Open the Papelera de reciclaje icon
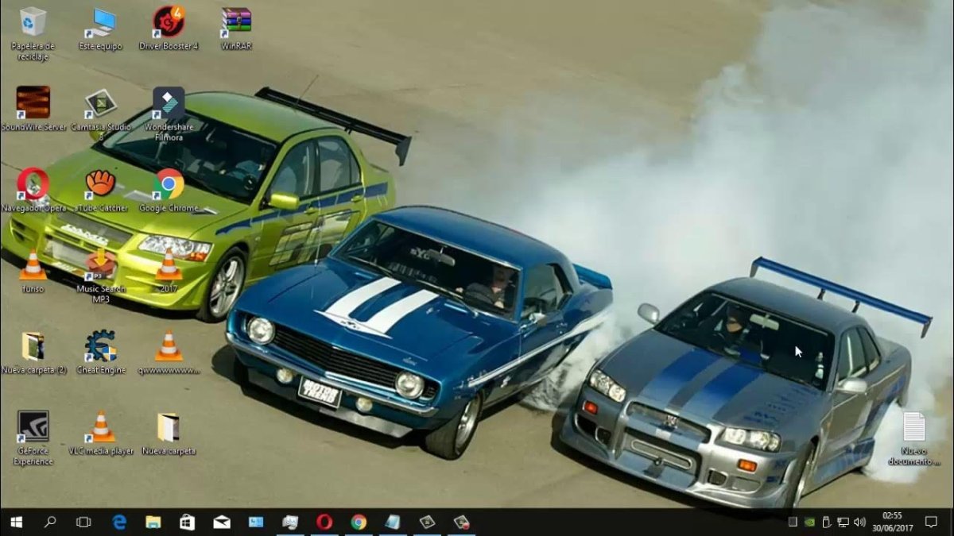The image size is (954, 536). pyautogui.click(x=33, y=23)
